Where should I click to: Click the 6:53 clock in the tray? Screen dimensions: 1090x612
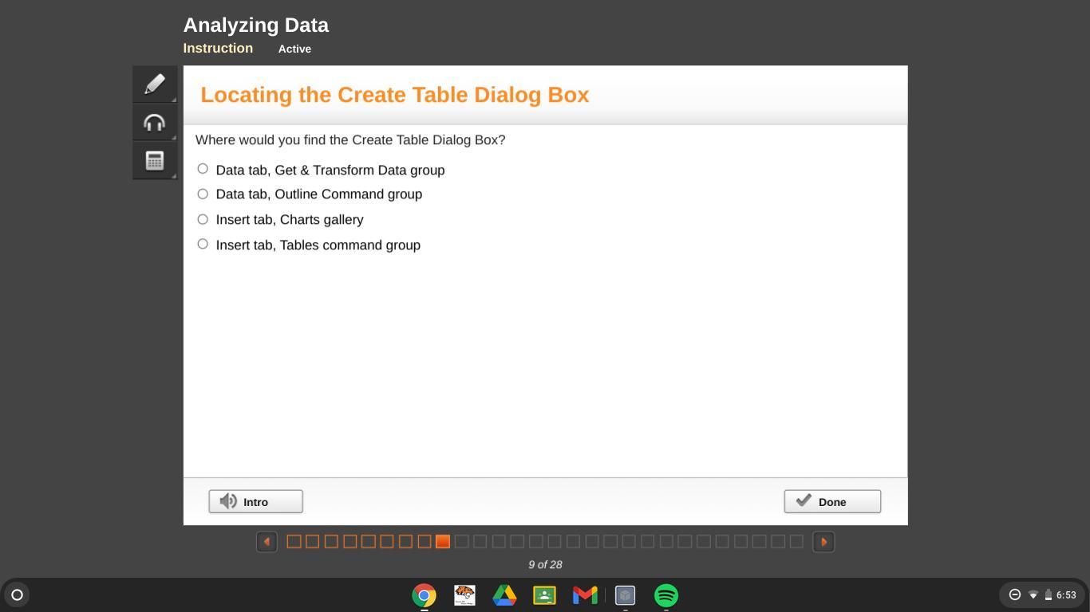click(1066, 594)
